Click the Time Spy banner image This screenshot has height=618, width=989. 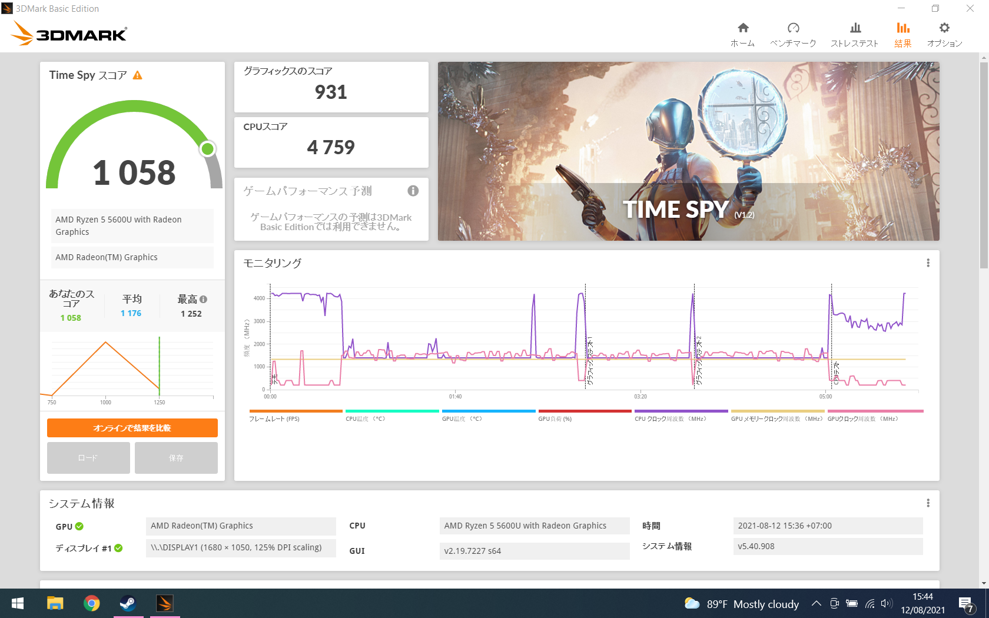(x=688, y=151)
